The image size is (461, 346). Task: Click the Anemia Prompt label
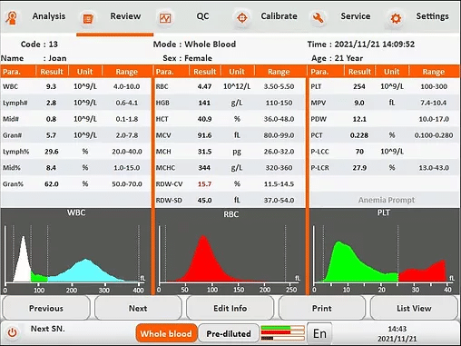tap(387, 200)
